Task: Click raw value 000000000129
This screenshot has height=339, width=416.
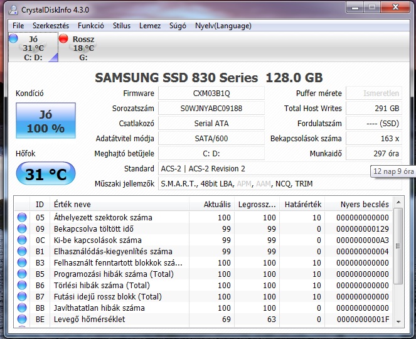Action: point(363,229)
